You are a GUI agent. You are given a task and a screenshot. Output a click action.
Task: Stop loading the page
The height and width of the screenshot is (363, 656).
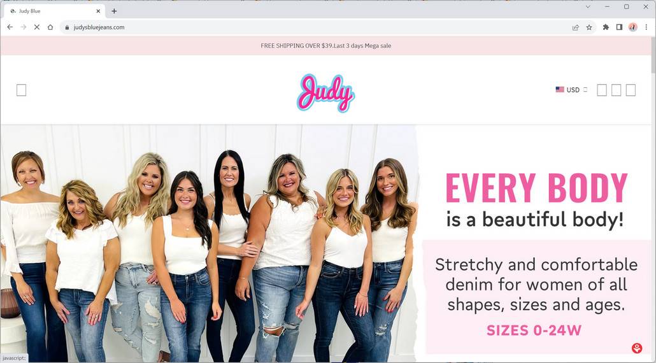37,27
